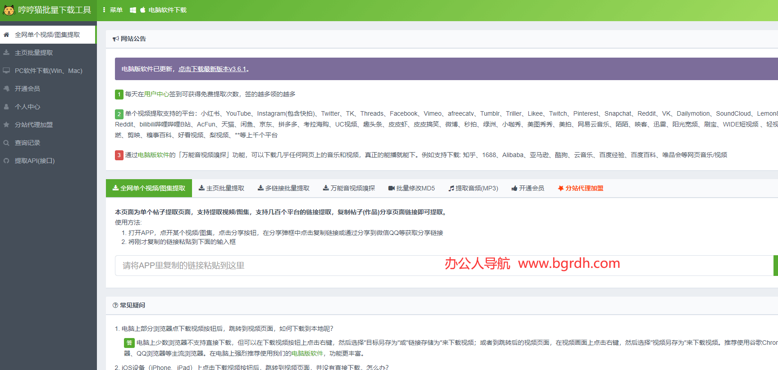Click 使用方法: text
This screenshot has width=778, height=370.
tap(128, 222)
